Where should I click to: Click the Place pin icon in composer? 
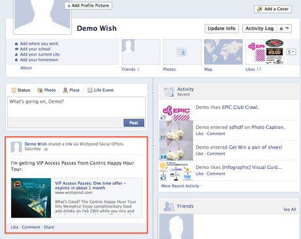point(65,90)
